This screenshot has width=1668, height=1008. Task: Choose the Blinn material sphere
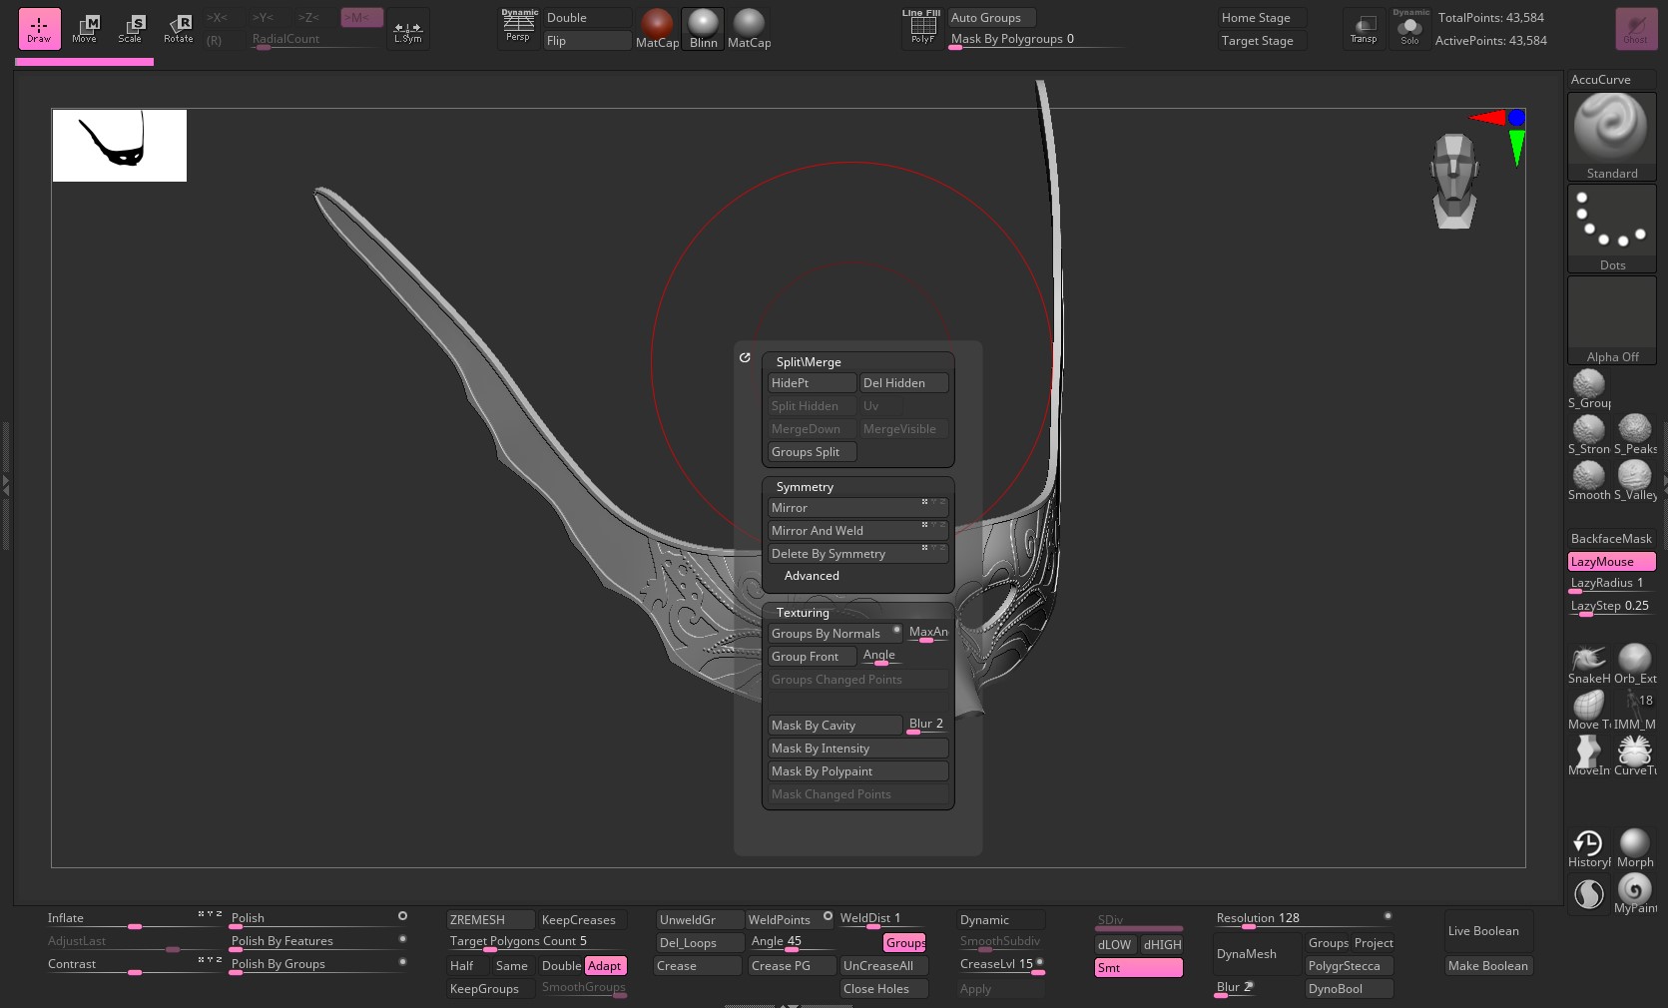704,29
